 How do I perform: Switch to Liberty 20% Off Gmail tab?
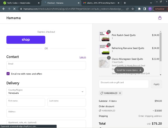click(x=101, y=3)
